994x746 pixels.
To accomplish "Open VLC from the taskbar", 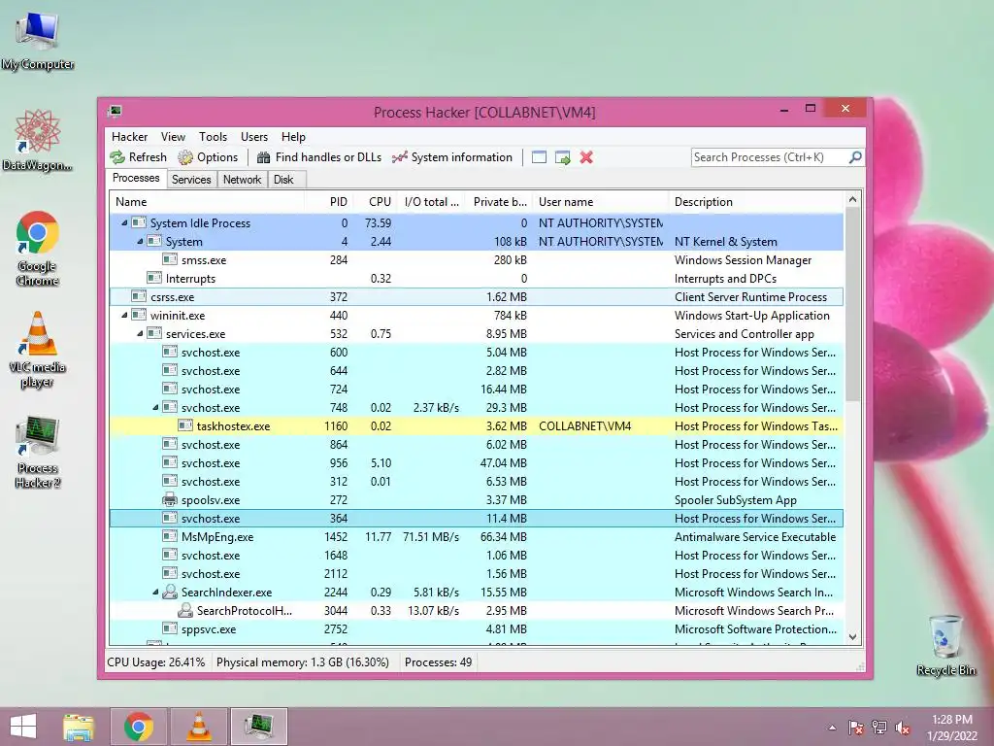I will [x=198, y=727].
